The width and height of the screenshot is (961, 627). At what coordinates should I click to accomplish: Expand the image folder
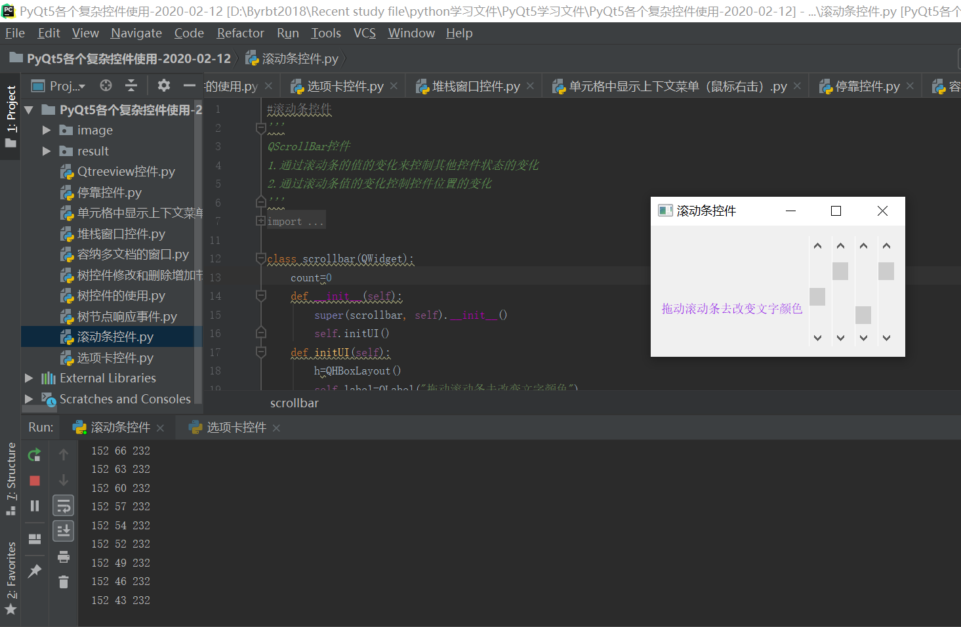coord(47,131)
